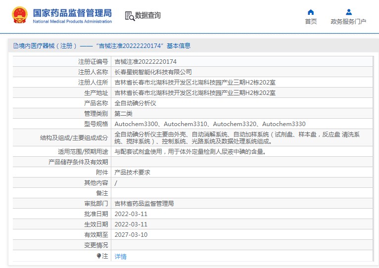Click the 其他内容 label
The width and height of the screenshot is (379, 268).
tap(96, 183)
